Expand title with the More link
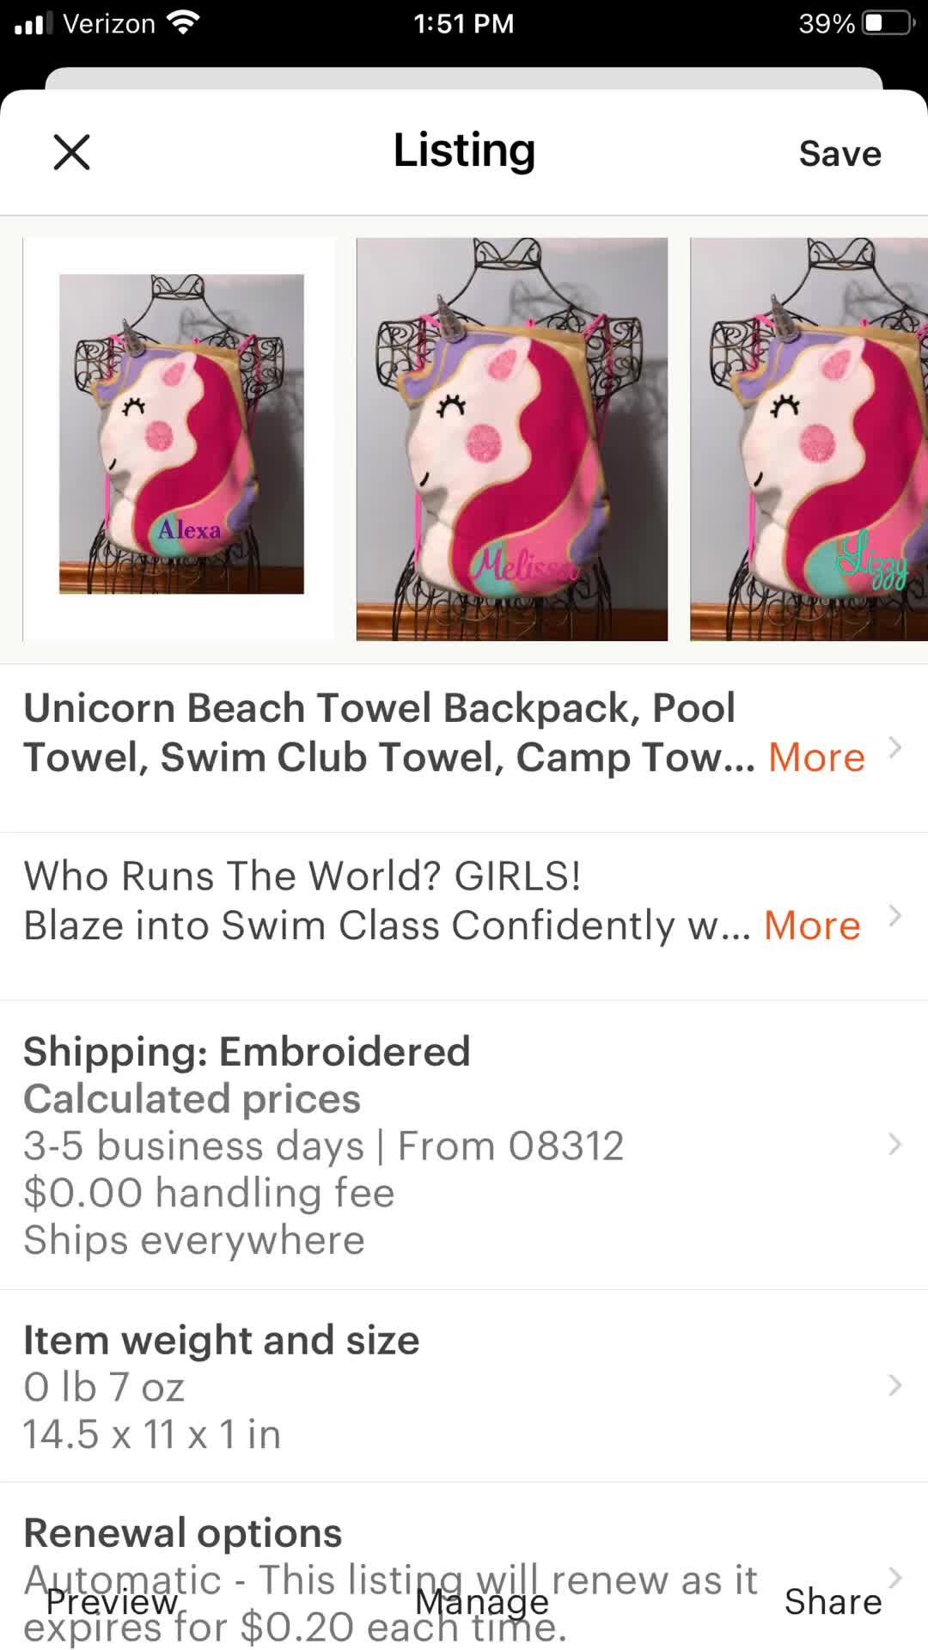Screen dimensions: 928x1650 pyautogui.click(x=816, y=757)
